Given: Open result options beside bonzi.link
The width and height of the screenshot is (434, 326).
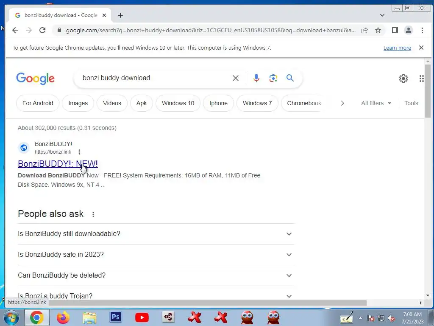Looking at the screenshot, I should tap(79, 152).
